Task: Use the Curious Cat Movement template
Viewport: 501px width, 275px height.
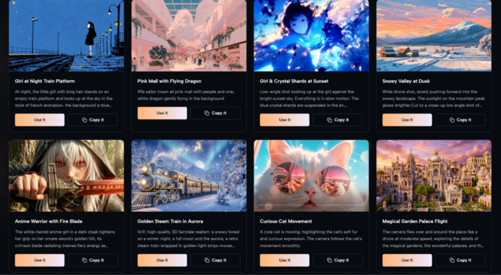Action: (x=285, y=260)
